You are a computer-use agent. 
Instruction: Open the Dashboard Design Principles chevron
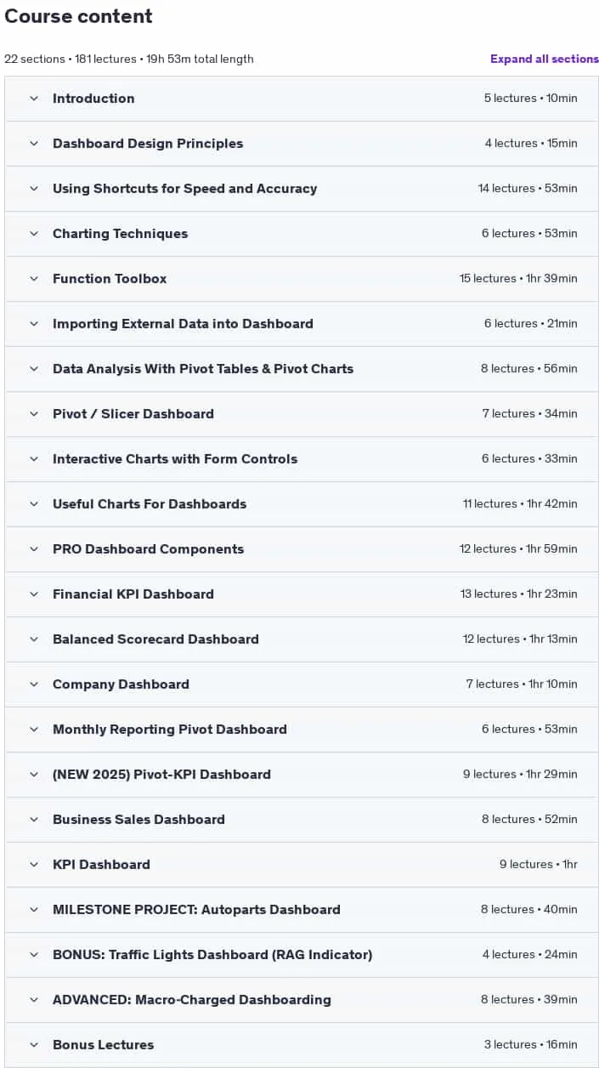pyautogui.click(x=34, y=144)
